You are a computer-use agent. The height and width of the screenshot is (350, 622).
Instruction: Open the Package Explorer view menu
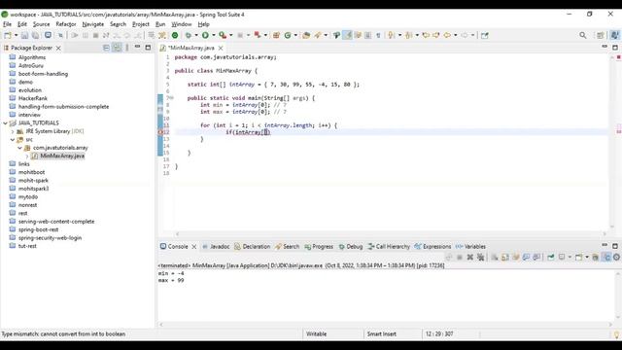point(127,48)
